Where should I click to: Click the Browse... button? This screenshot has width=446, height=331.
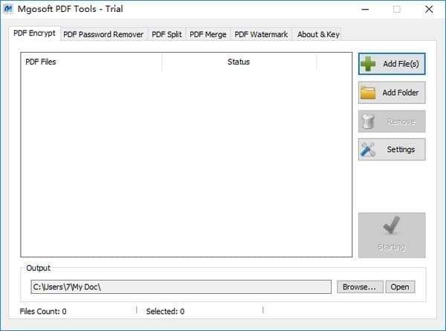[360, 286]
